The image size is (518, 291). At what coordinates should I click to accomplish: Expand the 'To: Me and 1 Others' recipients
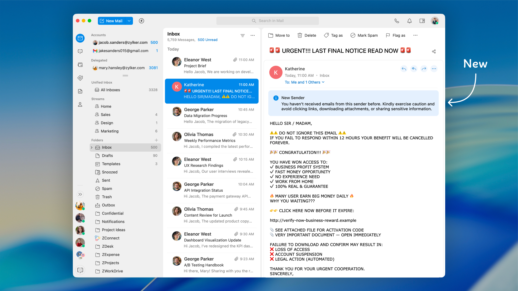tap(304, 82)
